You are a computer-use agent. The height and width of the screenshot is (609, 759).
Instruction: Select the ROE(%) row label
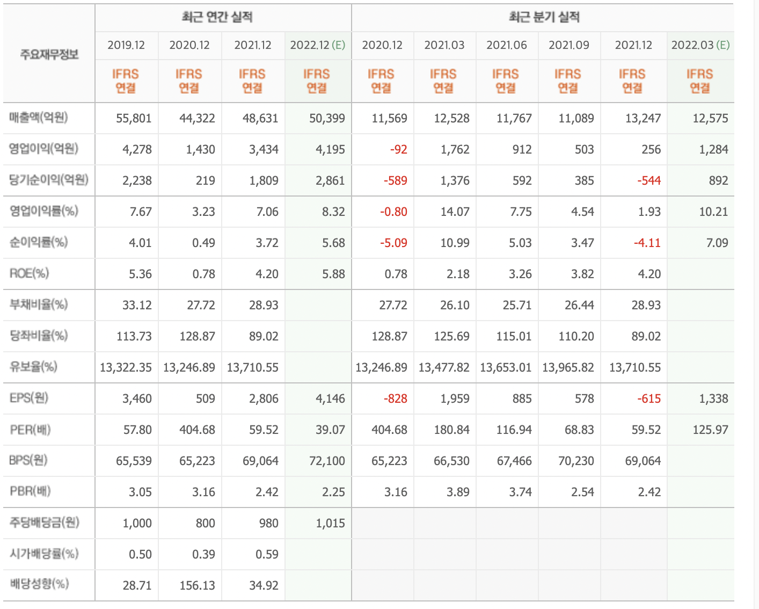(x=29, y=273)
